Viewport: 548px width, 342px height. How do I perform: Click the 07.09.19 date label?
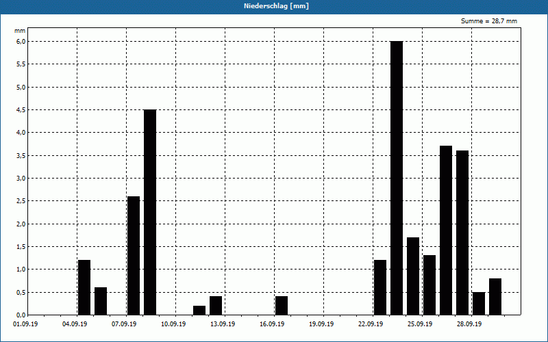124,324
